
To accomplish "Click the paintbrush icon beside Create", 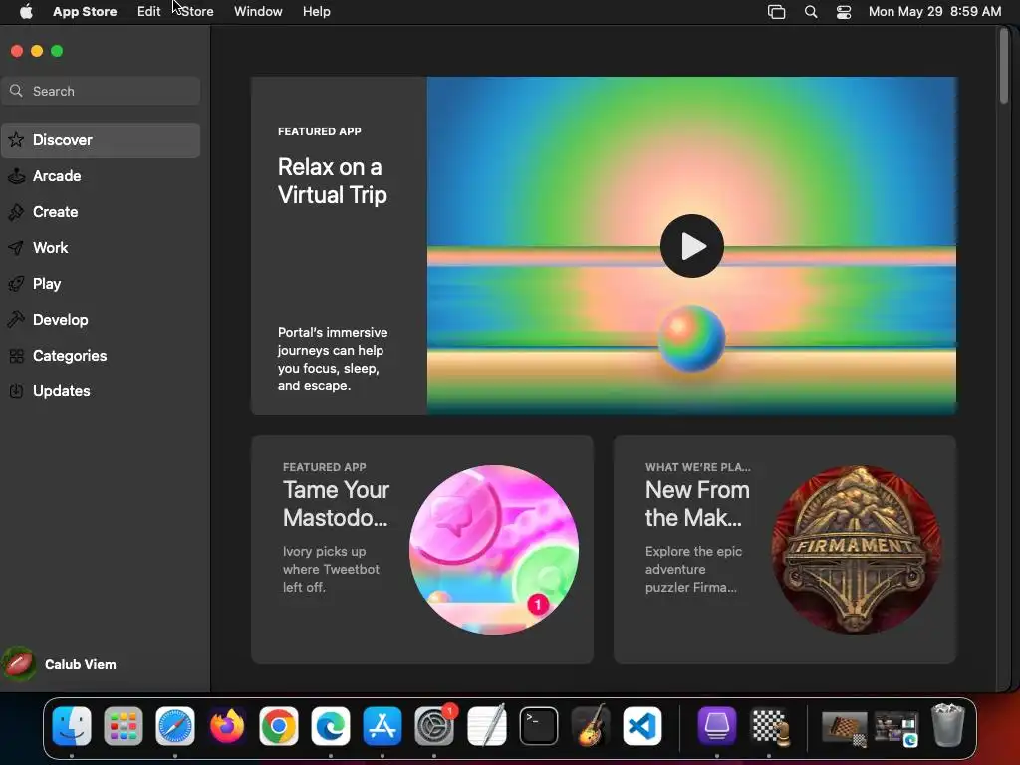I will [x=16, y=211].
